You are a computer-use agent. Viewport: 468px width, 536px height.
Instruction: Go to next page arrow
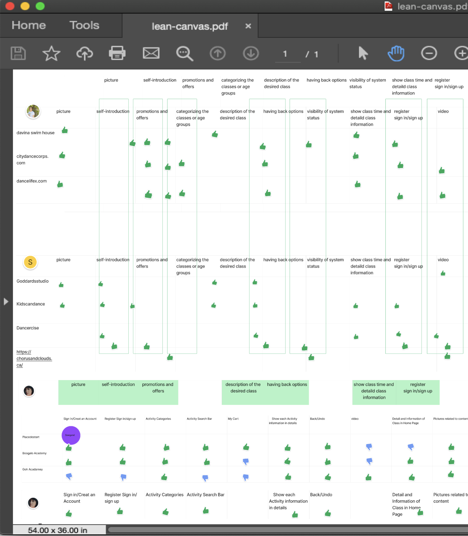point(251,53)
